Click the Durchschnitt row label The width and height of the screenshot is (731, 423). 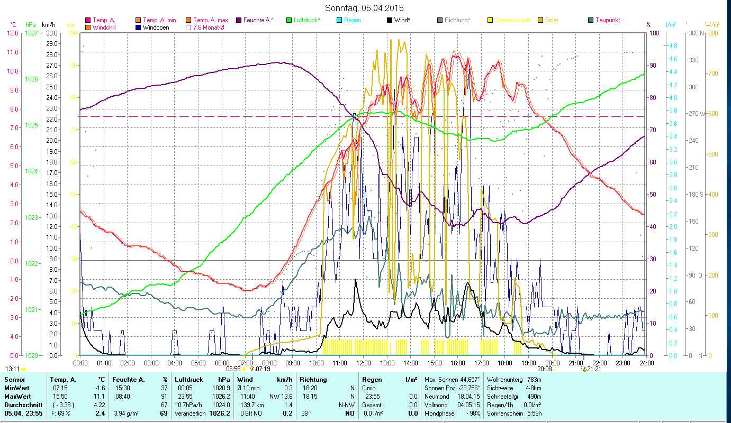tap(20, 404)
